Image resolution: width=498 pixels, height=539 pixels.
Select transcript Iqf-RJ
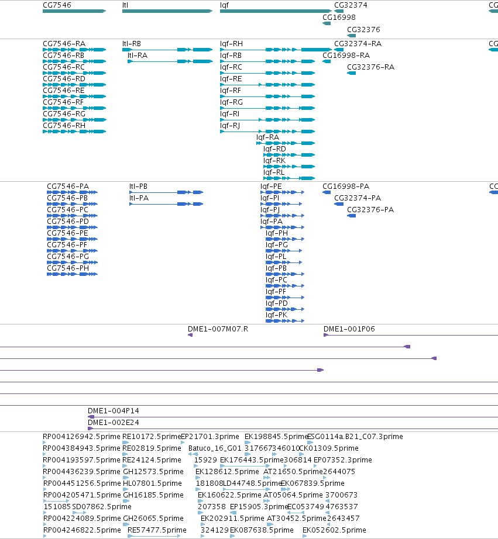tap(267, 132)
